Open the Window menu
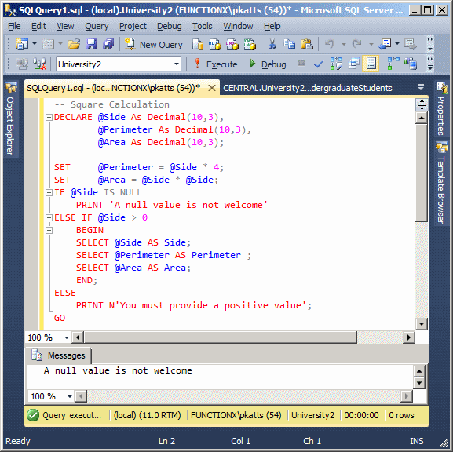This screenshot has width=453, height=452. tap(238, 26)
